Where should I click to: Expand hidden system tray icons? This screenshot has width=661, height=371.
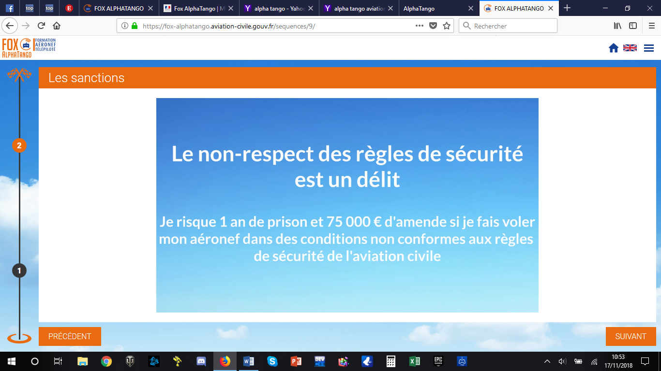(547, 361)
